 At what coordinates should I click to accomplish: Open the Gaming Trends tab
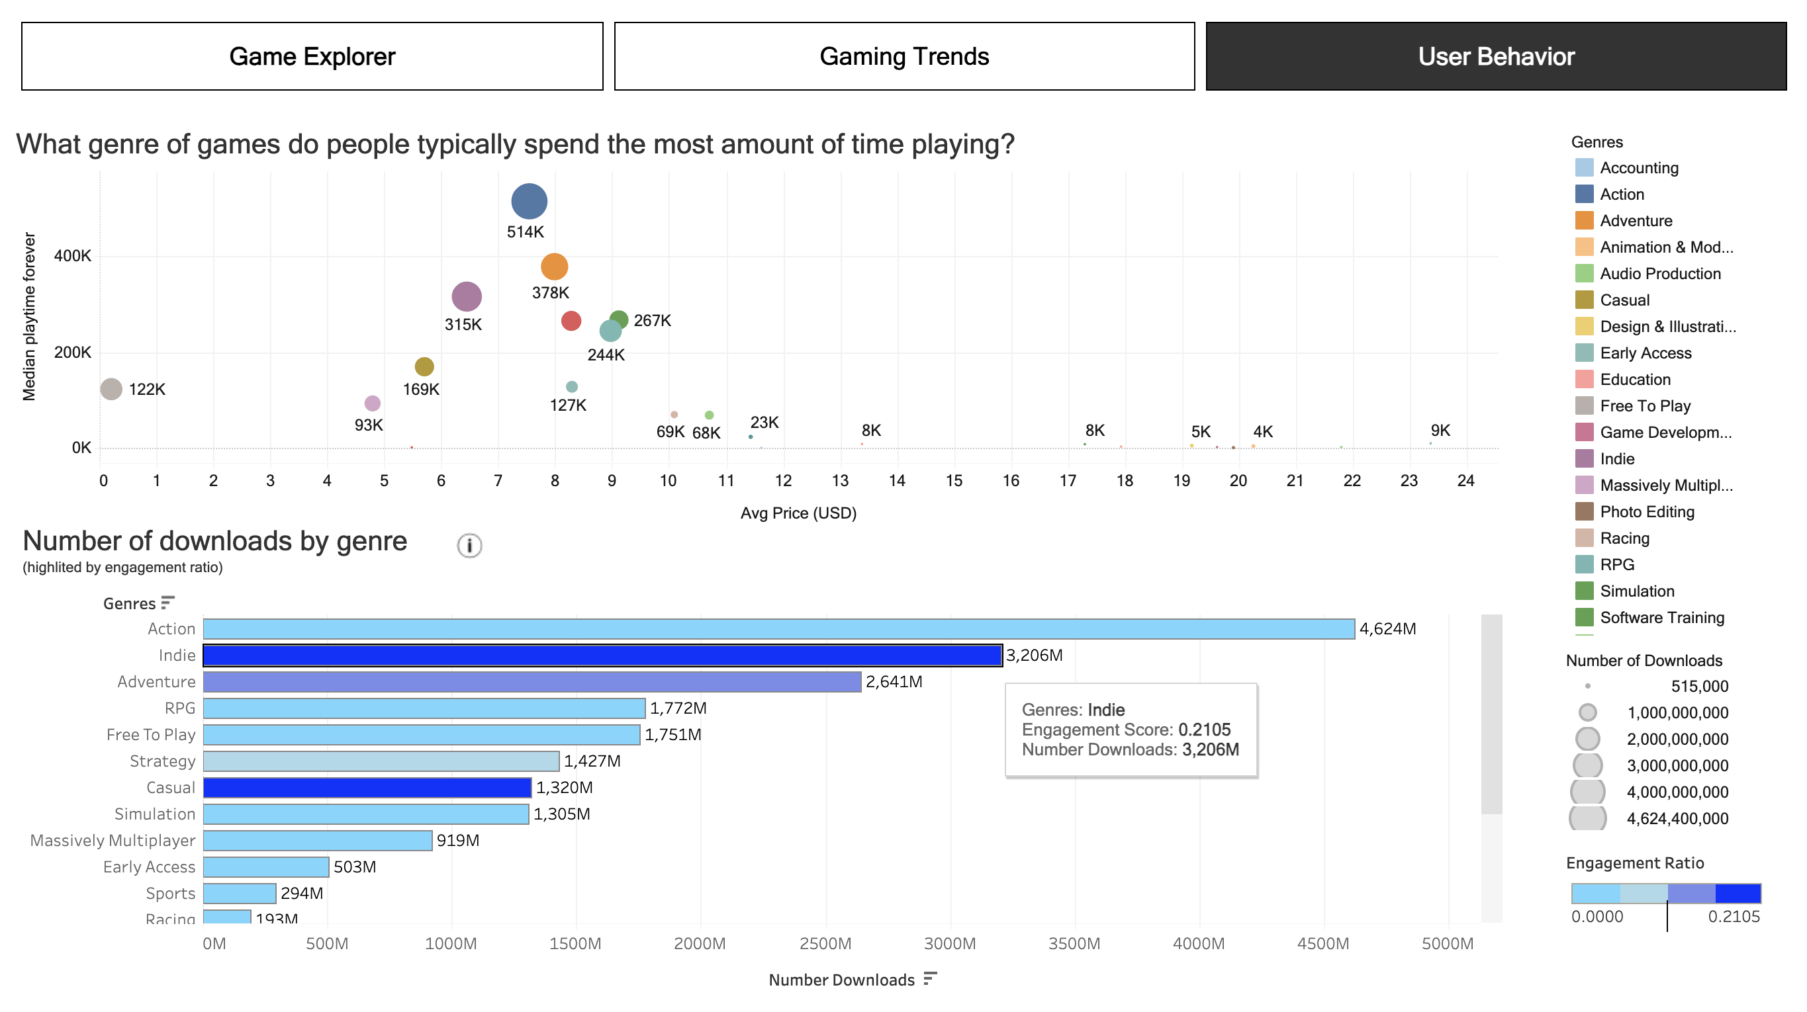pos(903,56)
